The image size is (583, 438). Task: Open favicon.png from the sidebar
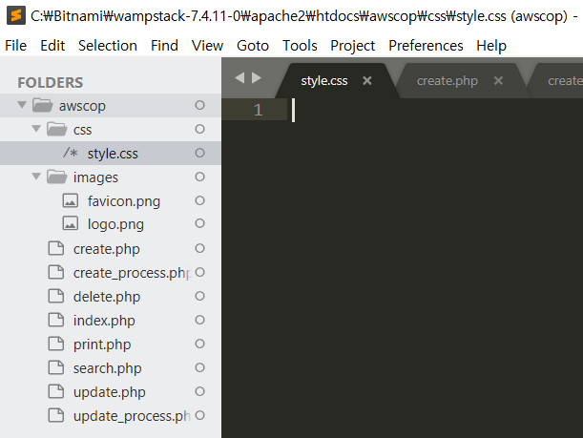(124, 201)
